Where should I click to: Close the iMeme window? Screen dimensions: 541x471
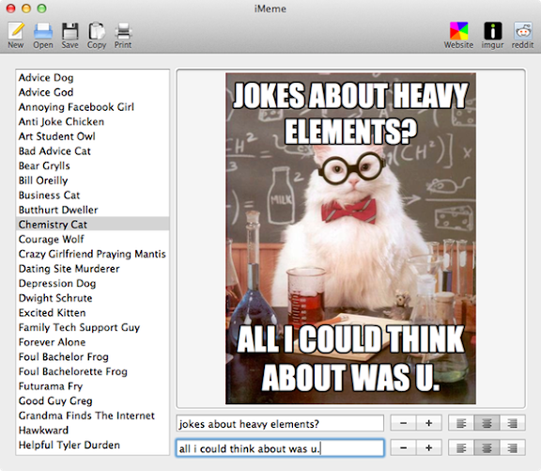11,8
